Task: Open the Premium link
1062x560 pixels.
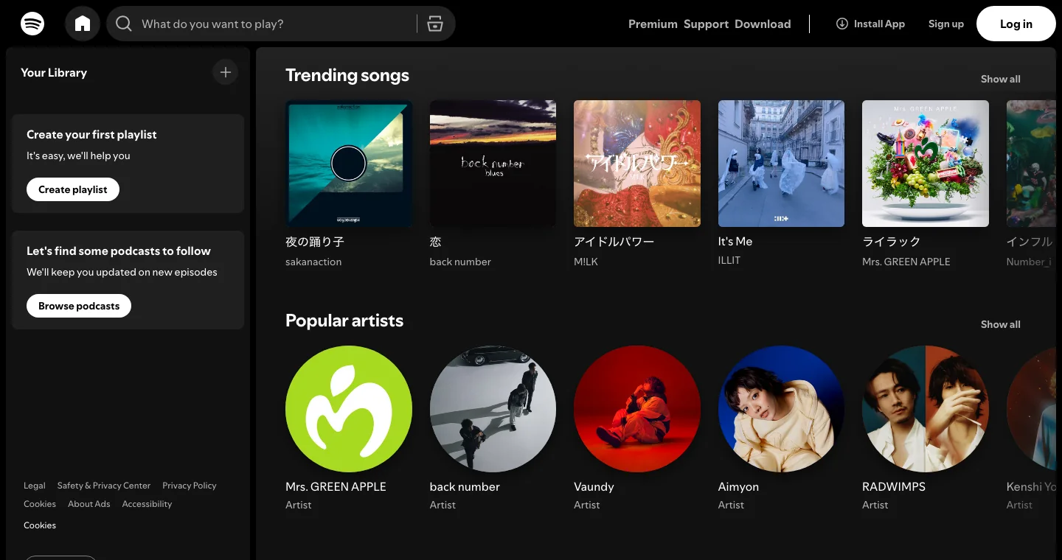Action: pos(653,24)
